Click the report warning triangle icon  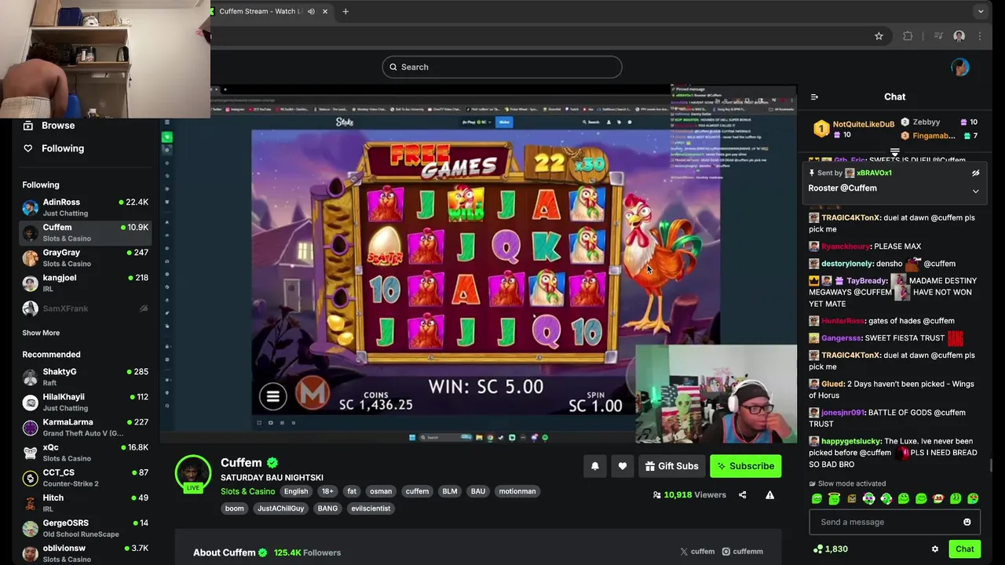[x=769, y=495]
